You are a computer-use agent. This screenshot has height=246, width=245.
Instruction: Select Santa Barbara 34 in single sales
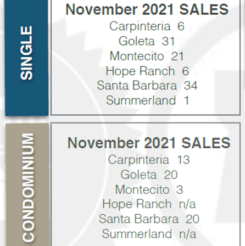click(147, 86)
